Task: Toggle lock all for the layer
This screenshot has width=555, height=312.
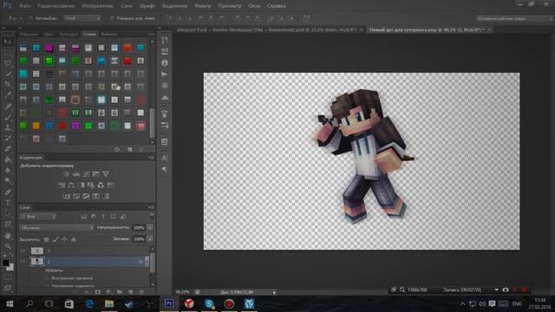Action: pyautogui.click(x=73, y=239)
